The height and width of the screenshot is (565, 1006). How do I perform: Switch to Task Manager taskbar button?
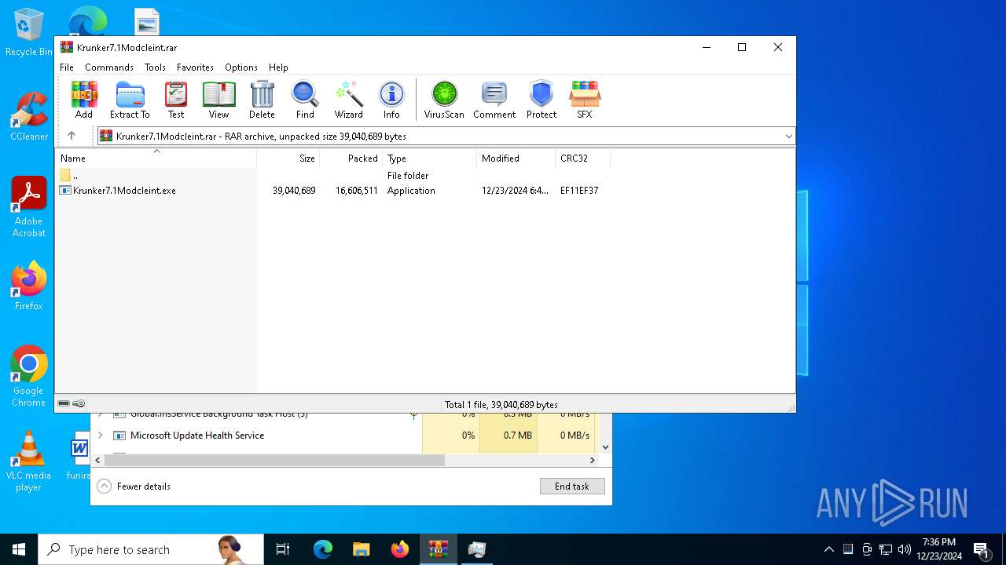[476, 549]
